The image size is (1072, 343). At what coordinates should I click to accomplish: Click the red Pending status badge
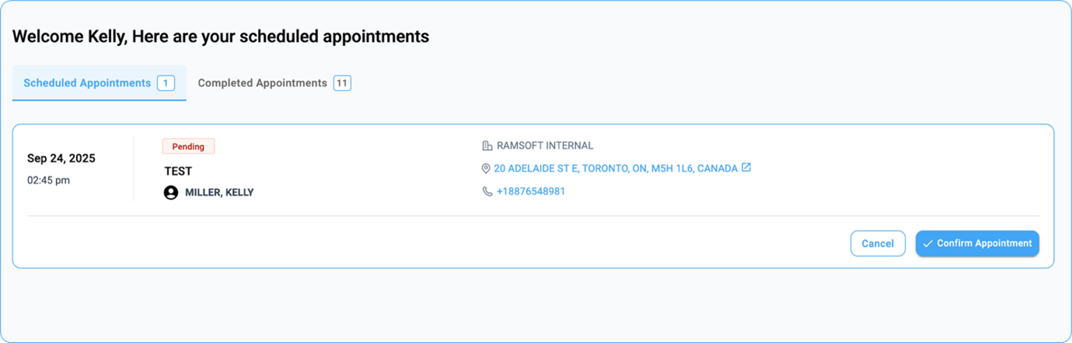(x=188, y=147)
